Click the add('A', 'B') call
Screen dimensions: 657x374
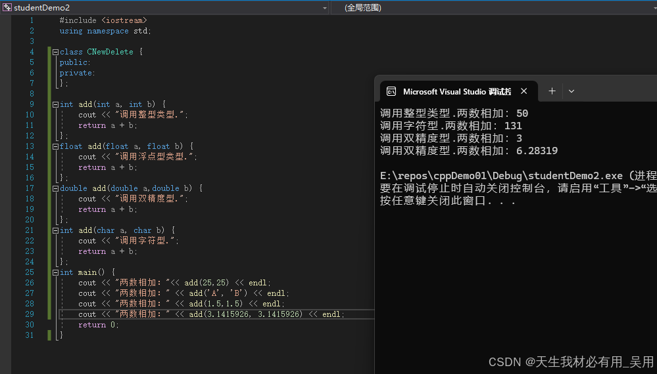[x=218, y=293]
